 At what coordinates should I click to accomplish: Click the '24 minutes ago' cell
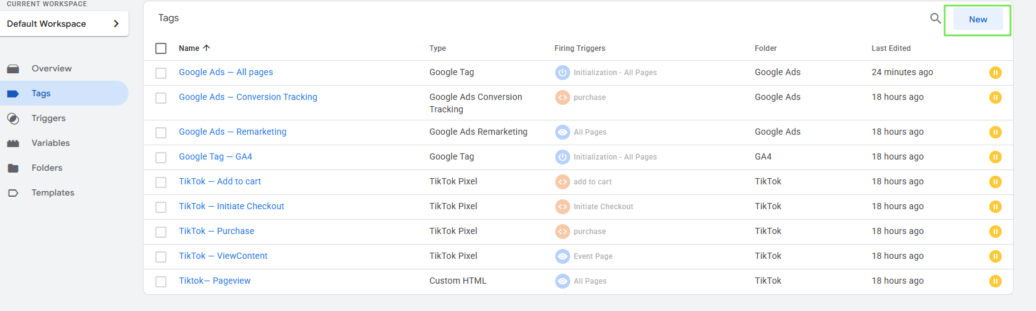(x=902, y=72)
